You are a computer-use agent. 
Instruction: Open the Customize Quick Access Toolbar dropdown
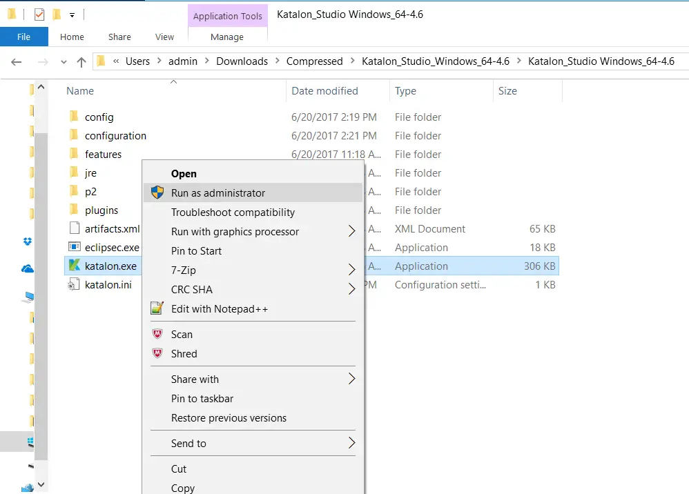click(x=72, y=15)
